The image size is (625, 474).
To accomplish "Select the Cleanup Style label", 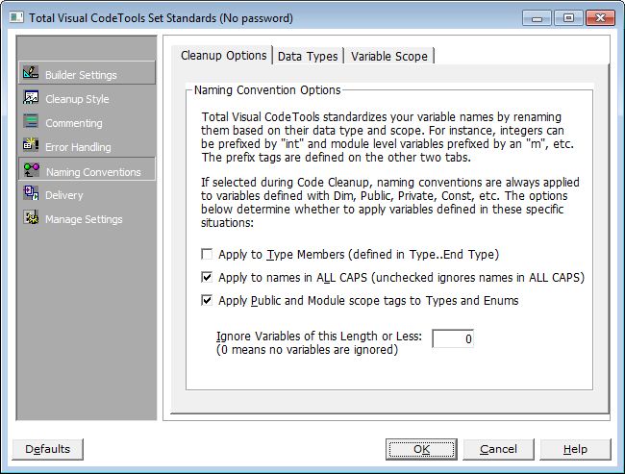I will (77, 99).
